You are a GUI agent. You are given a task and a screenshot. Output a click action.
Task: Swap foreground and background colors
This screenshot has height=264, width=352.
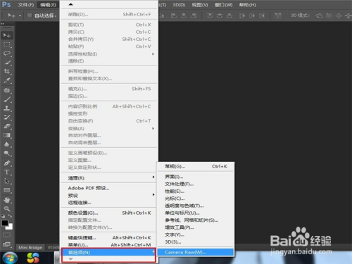pos(10,215)
